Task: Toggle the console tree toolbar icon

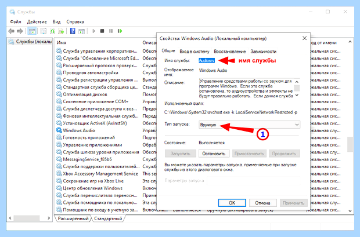Action: 32,31
